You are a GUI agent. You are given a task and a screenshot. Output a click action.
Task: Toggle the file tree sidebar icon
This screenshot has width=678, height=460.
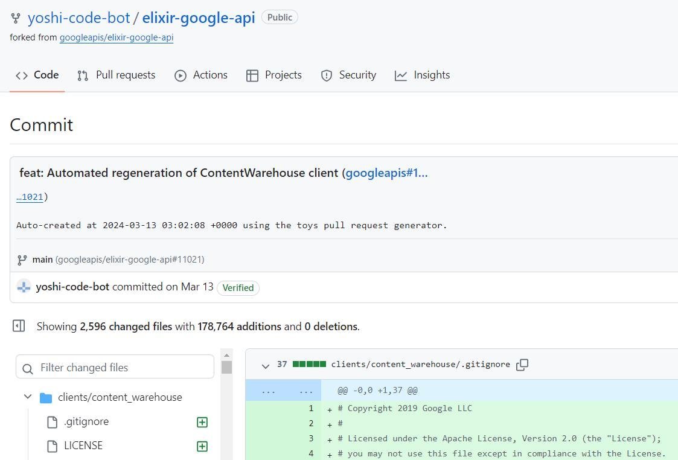pyautogui.click(x=19, y=326)
